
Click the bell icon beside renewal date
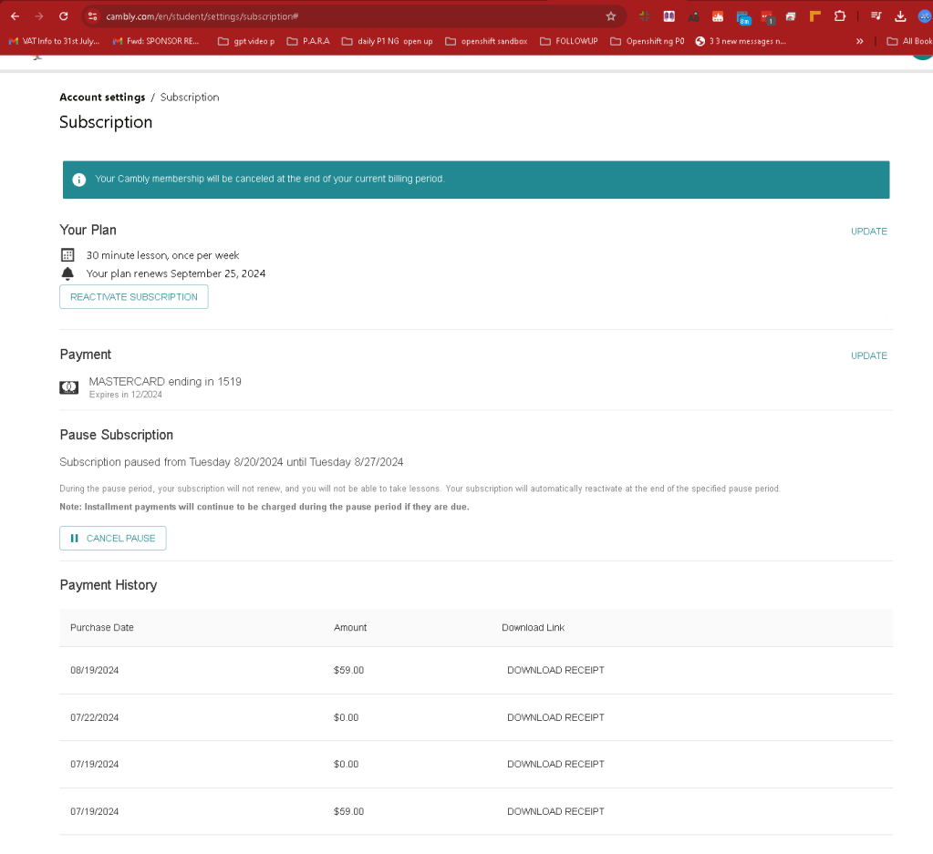(67, 273)
